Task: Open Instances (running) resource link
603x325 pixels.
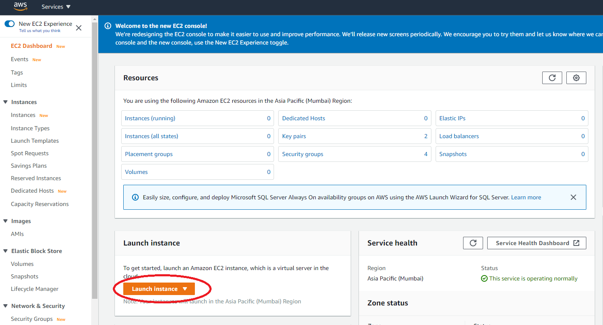Action: 150,118
